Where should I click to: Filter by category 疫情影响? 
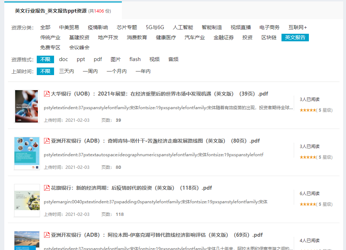98,28
